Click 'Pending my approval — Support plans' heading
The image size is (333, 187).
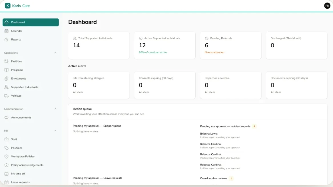tap(97, 126)
